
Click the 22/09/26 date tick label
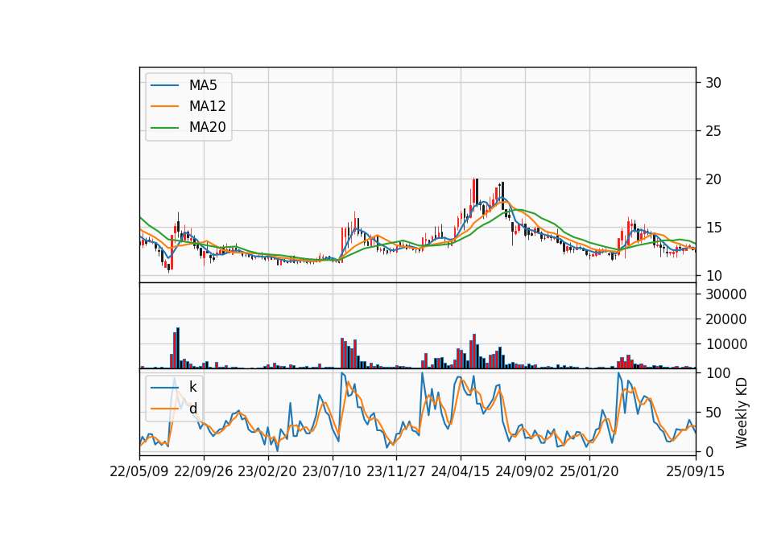[x=204, y=471]
